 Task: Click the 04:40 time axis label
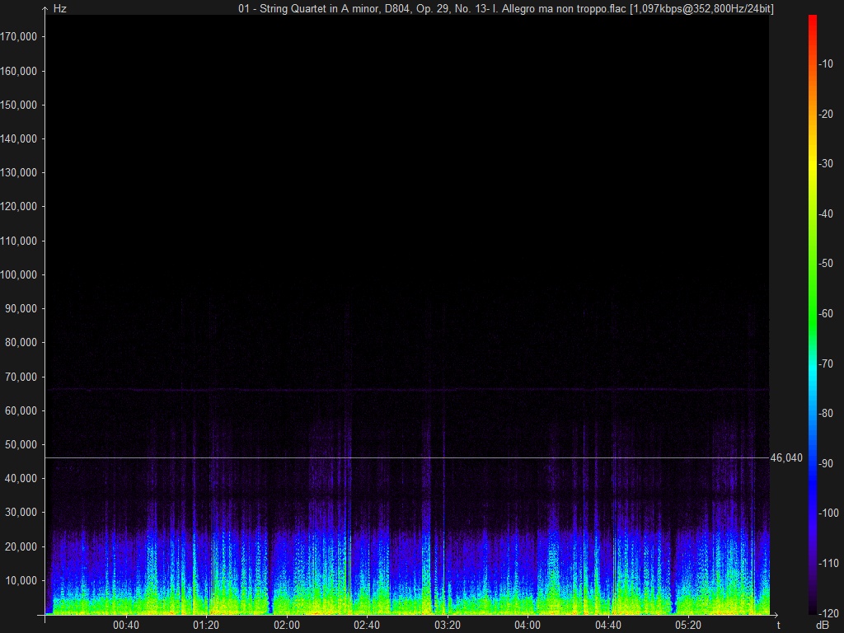click(608, 626)
